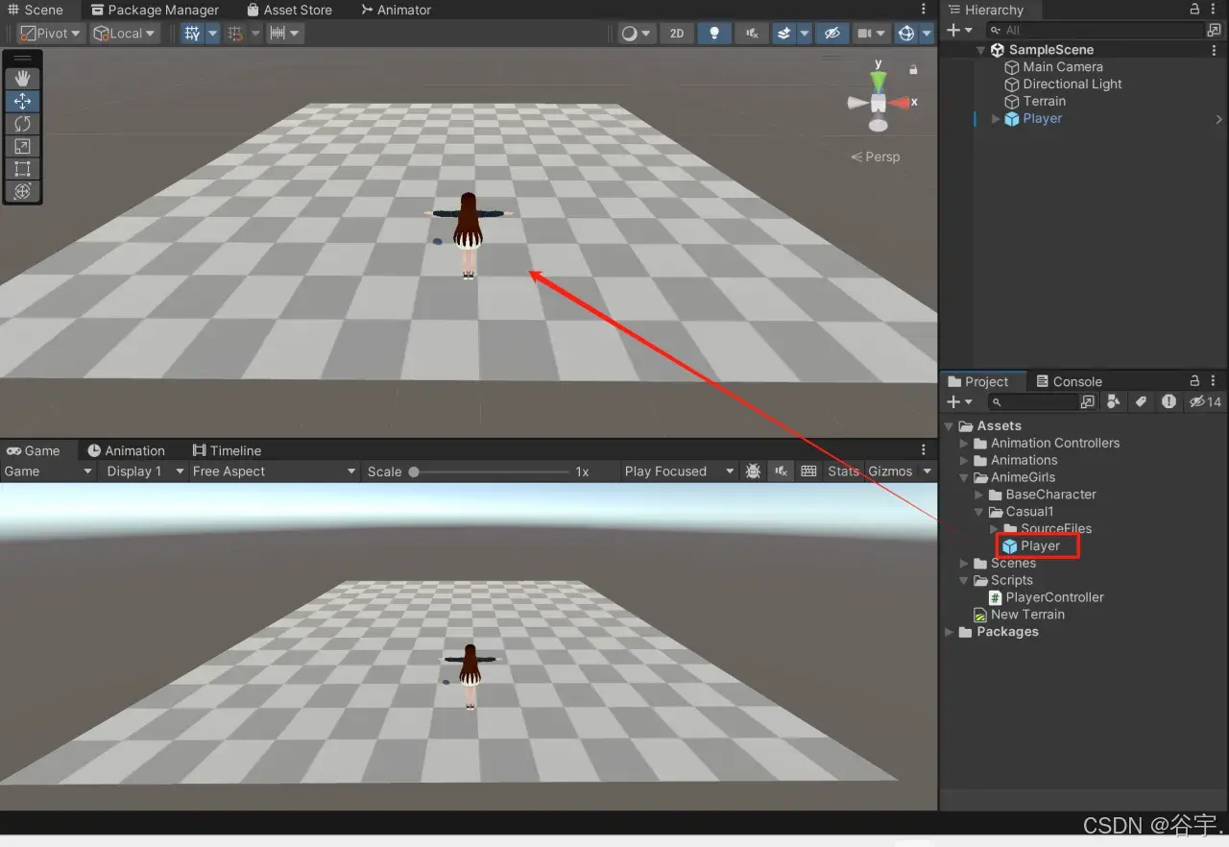Open SampleScene options kebab menu
Image resolution: width=1229 pixels, height=847 pixels.
pyautogui.click(x=1215, y=50)
